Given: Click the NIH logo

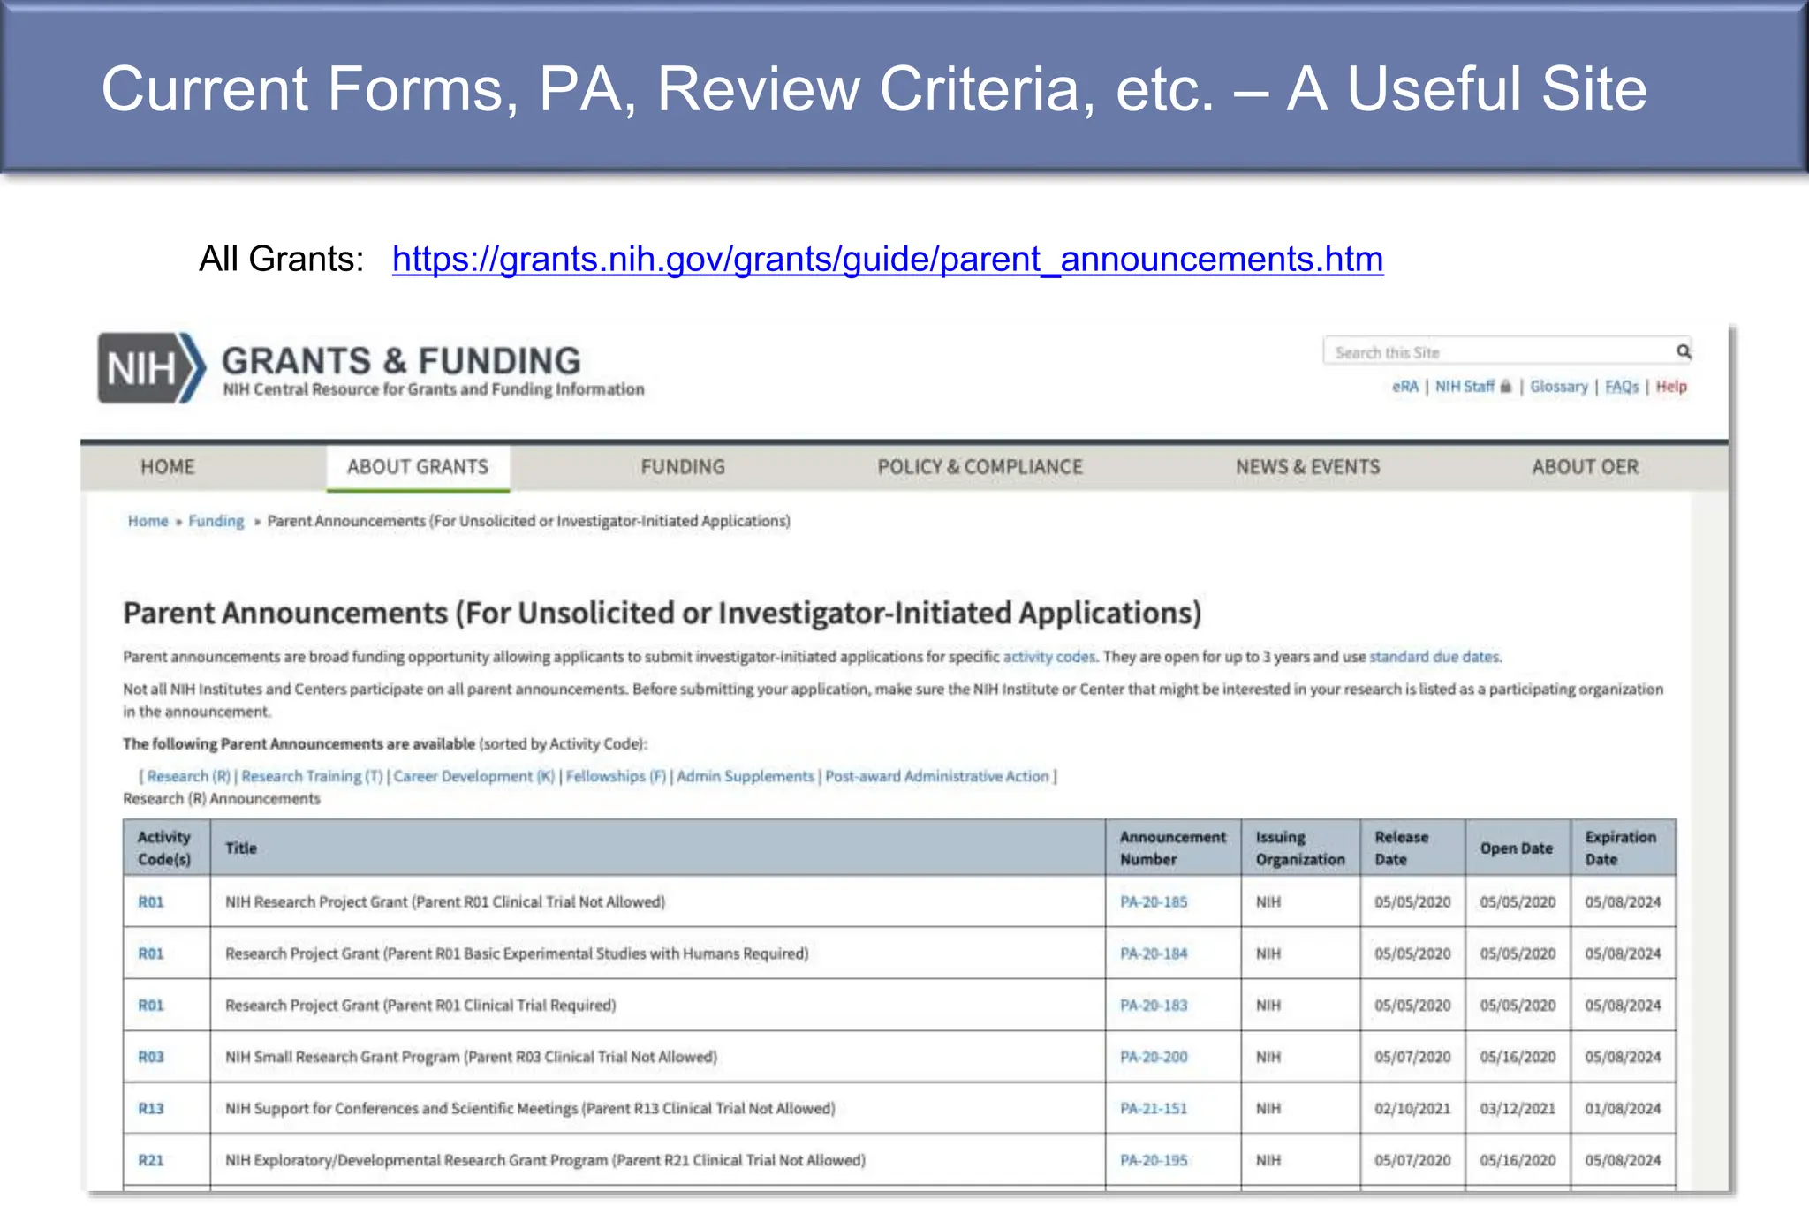Looking at the screenshot, I should [x=152, y=367].
